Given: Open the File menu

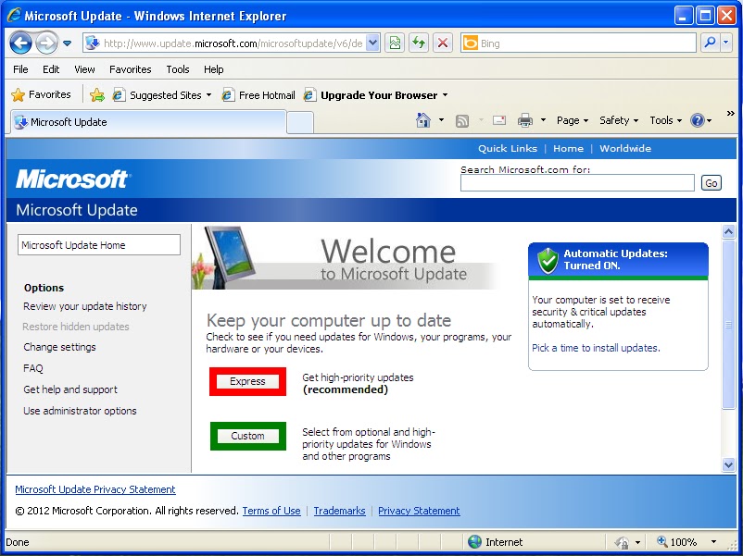Looking at the screenshot, I should [x=20, y=69].
